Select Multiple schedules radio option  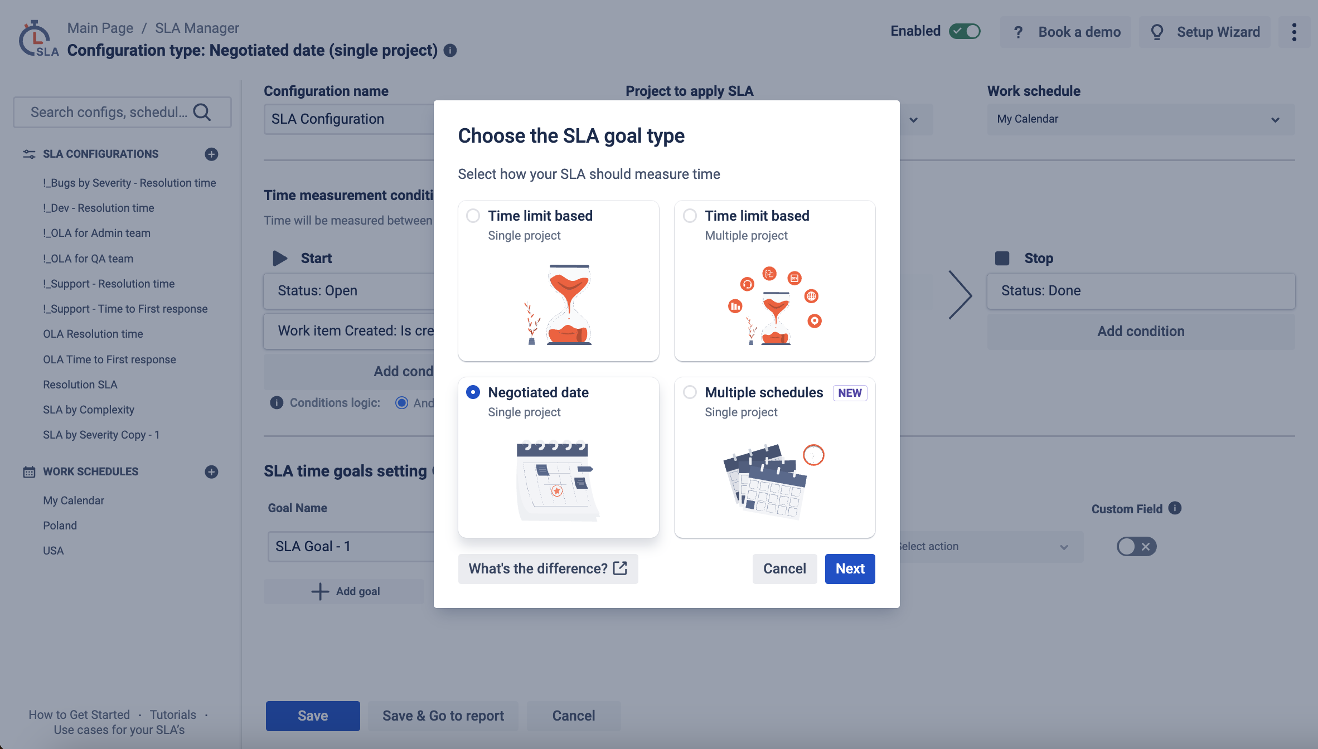click(x=690, y=392)
